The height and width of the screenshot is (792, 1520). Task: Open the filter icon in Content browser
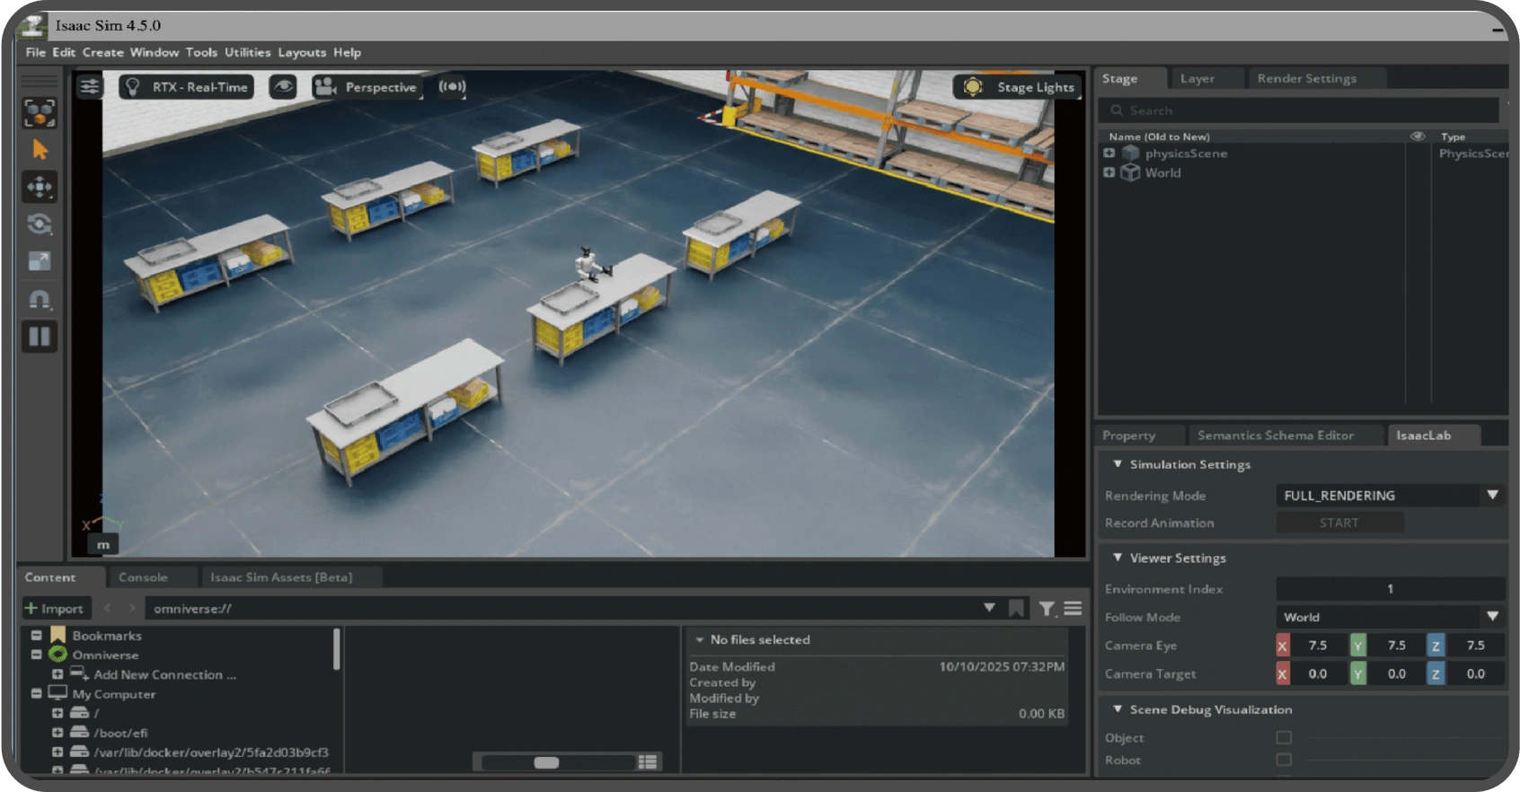[1047, 609]
